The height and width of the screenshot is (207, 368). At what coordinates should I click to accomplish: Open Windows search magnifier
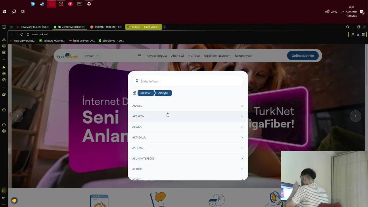pos(14,12)
